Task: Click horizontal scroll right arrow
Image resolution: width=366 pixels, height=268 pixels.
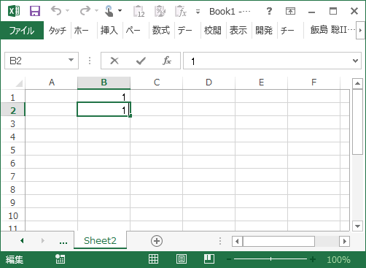Action: pyautogui.click(x=344, y=241)
